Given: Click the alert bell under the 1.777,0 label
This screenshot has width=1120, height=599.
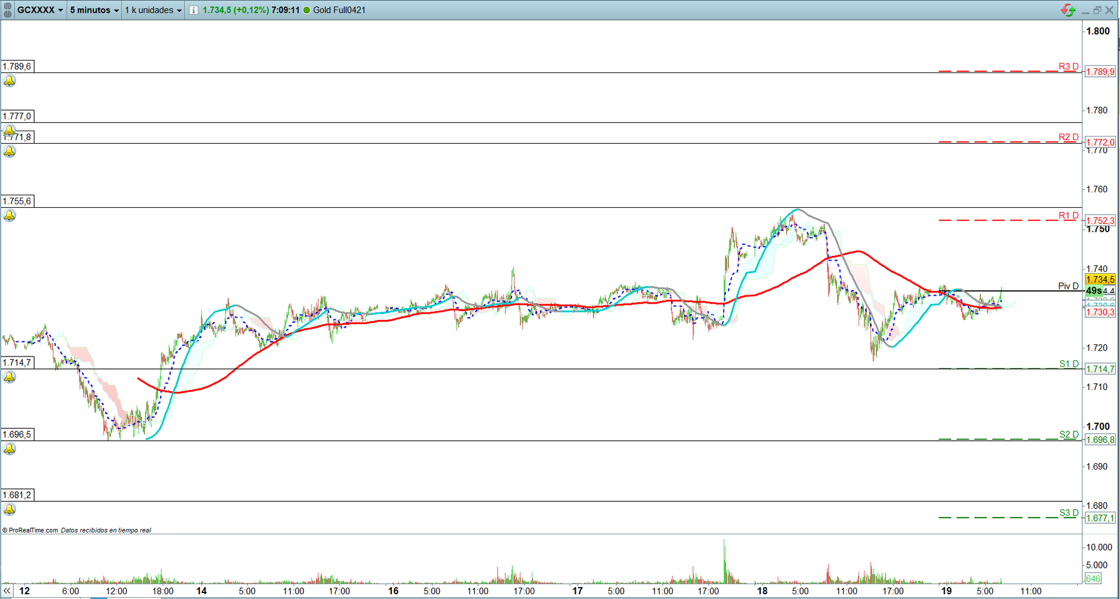Looking at the screenshot, I should pyautogui.click(x=10, y=130).
